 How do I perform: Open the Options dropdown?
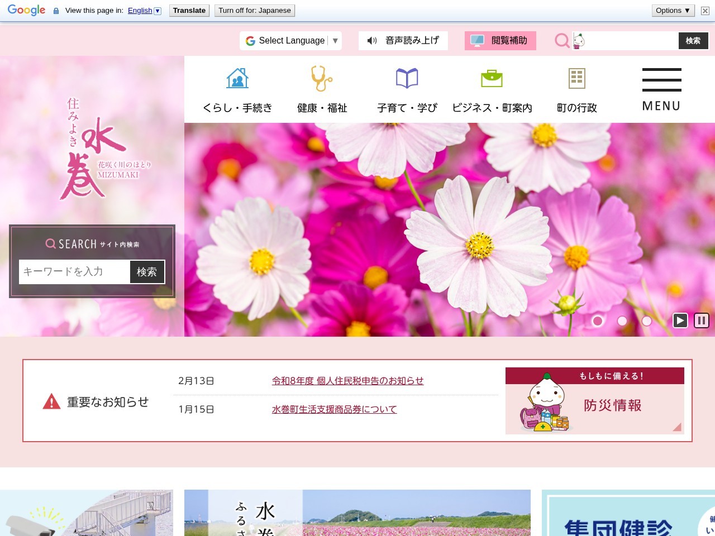(673, 11)
